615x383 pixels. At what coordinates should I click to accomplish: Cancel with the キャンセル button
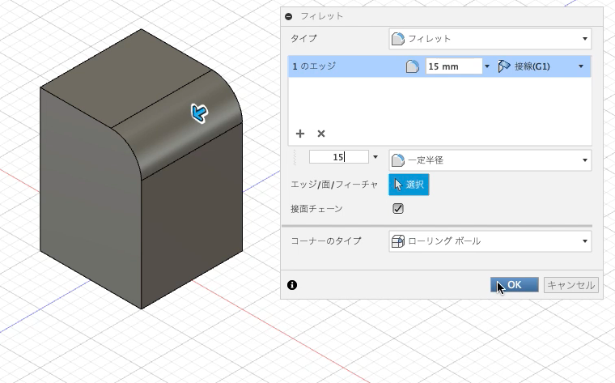[571, 285]
